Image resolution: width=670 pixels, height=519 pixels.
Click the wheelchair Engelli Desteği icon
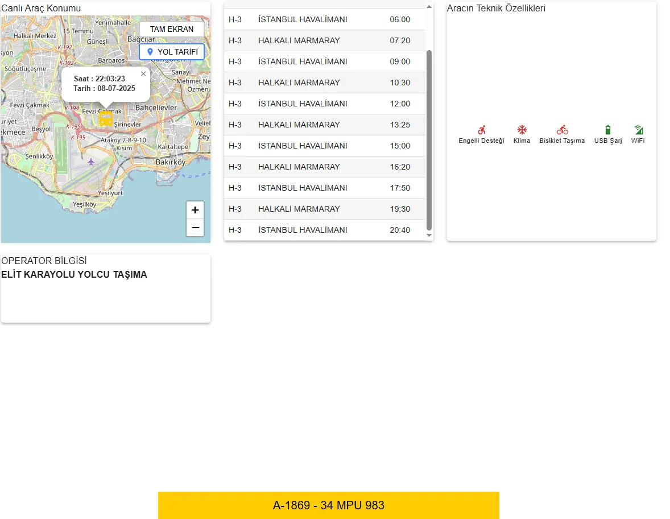pos(481,130)
